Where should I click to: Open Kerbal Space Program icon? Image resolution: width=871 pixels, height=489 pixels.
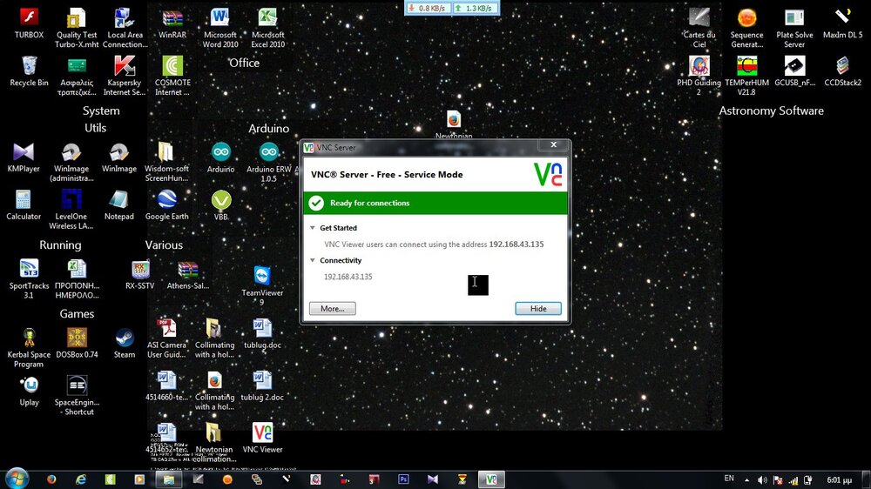tap(29, 338)
